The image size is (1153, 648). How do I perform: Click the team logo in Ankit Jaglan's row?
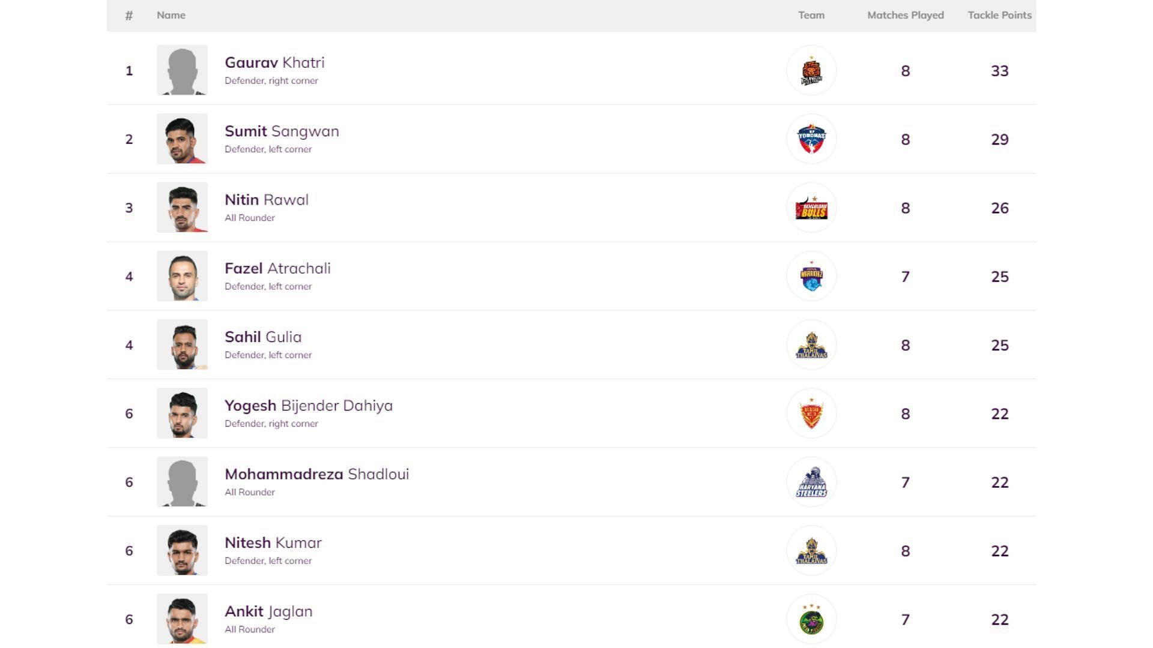(811, 619)
